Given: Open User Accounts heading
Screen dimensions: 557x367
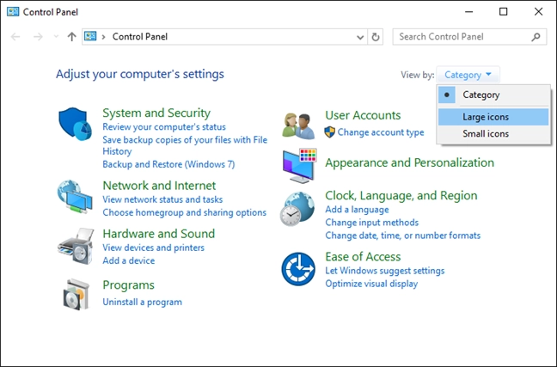Looking at the screenshot, I should (x=363, y=115).
